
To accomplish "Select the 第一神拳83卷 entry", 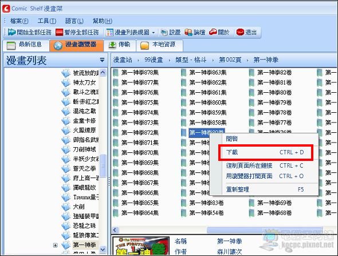I will point(206,203).
